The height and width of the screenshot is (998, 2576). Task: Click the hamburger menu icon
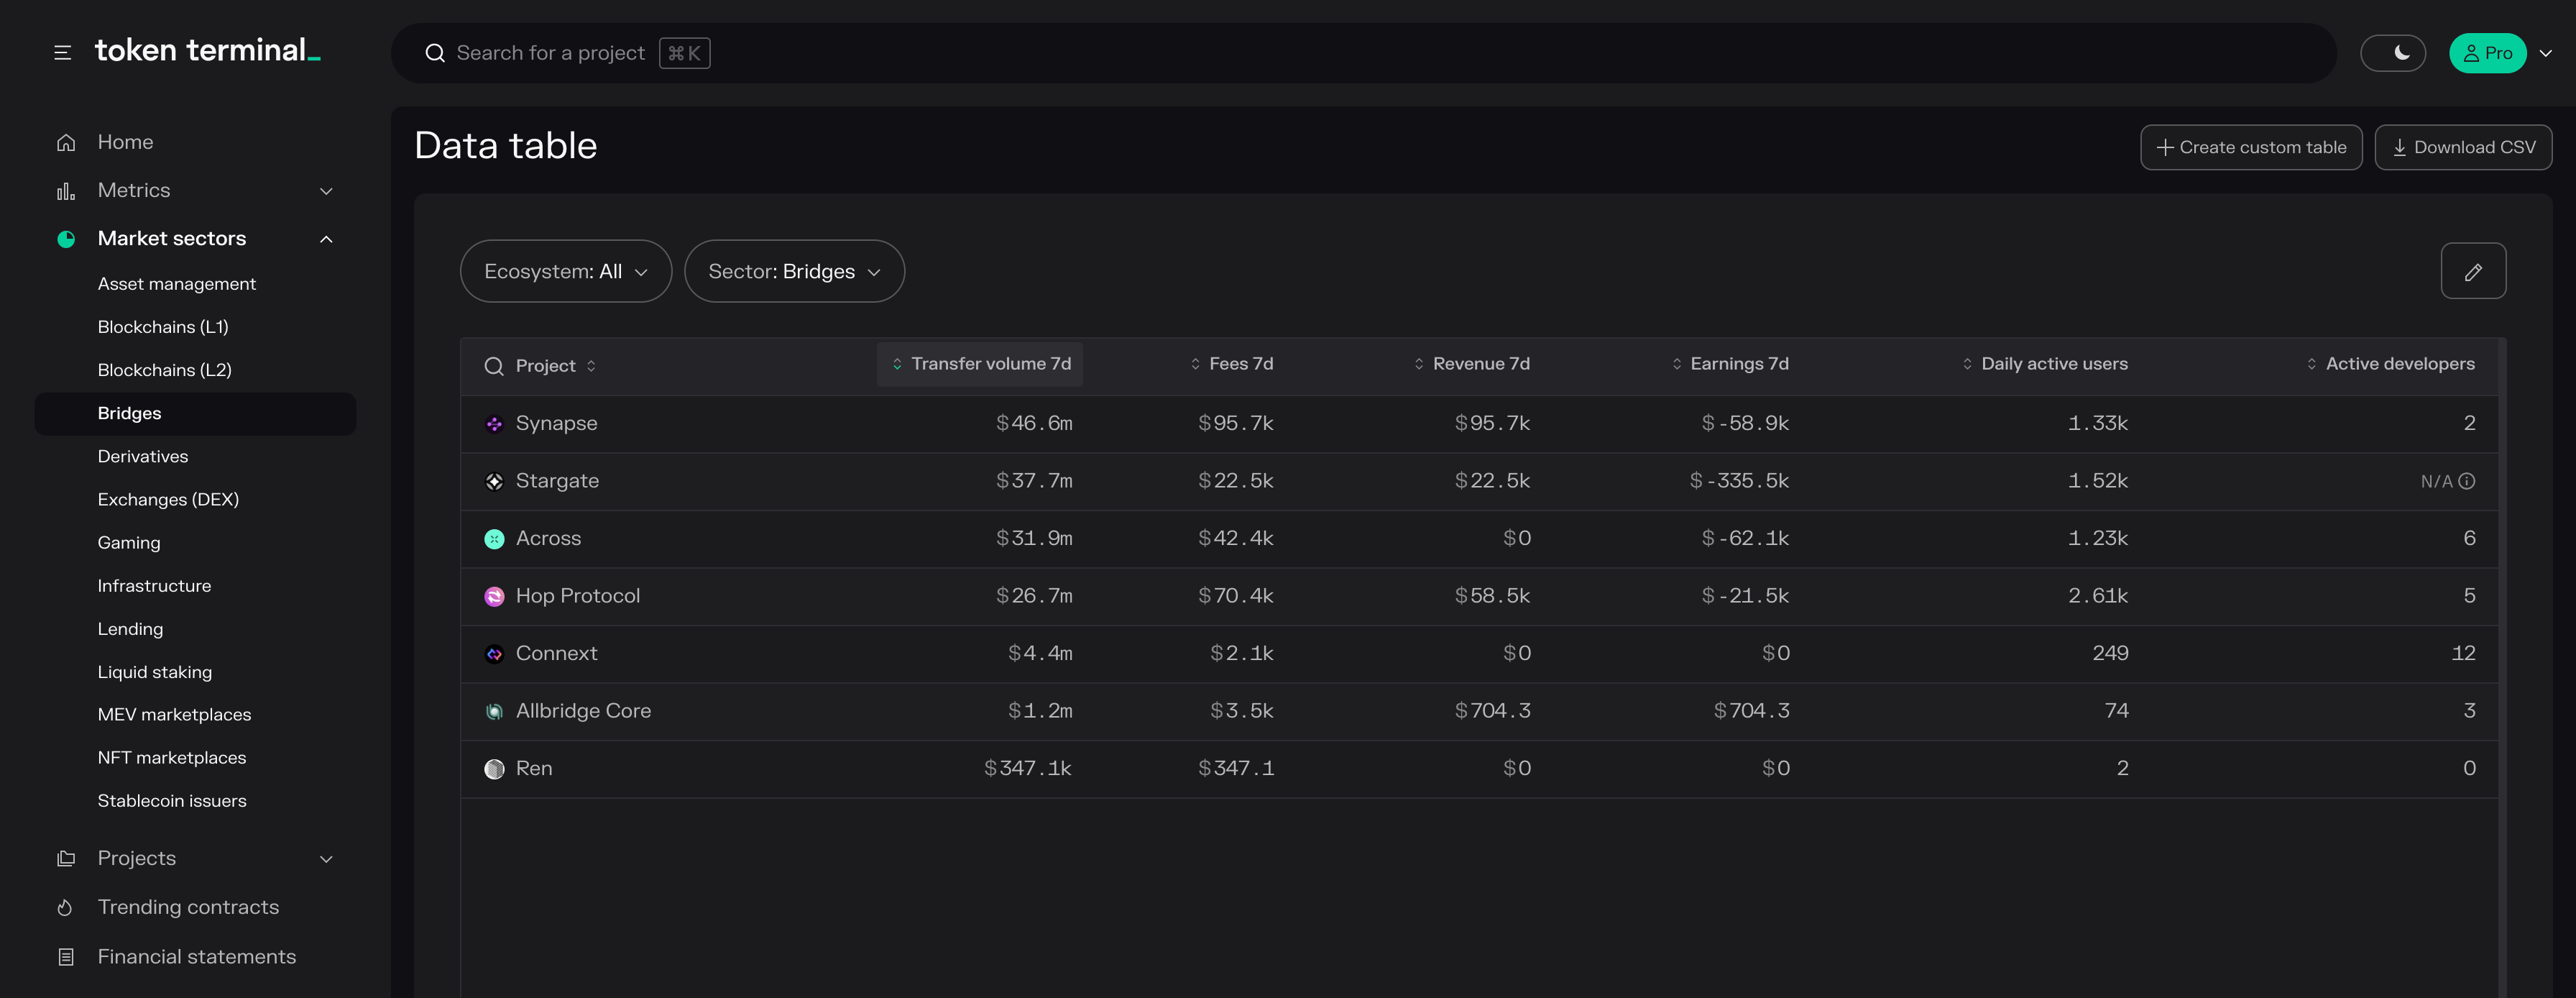click(x=62, y=53)
